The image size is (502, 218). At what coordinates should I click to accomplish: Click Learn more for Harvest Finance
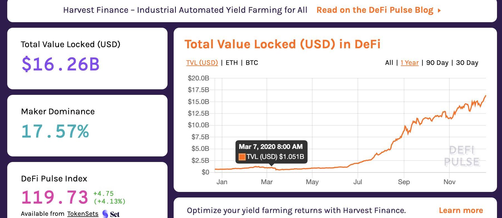(x=461, y=211)
